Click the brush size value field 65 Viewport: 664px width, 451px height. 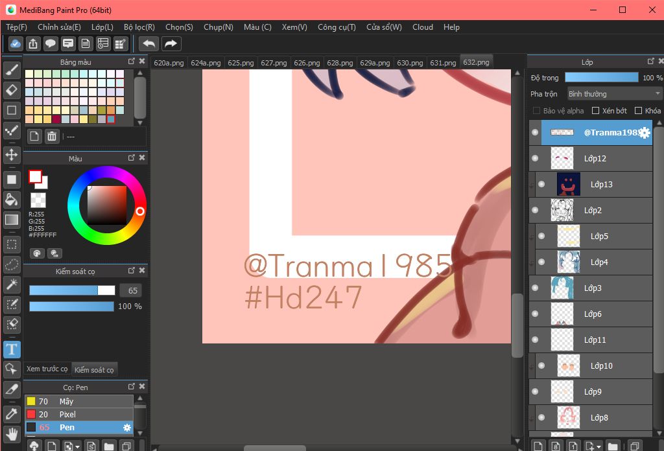pyautogui.click(x=130, y=291)
